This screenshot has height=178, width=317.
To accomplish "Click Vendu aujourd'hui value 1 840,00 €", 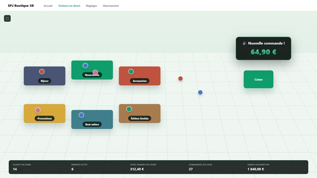I will pos(256,169).
